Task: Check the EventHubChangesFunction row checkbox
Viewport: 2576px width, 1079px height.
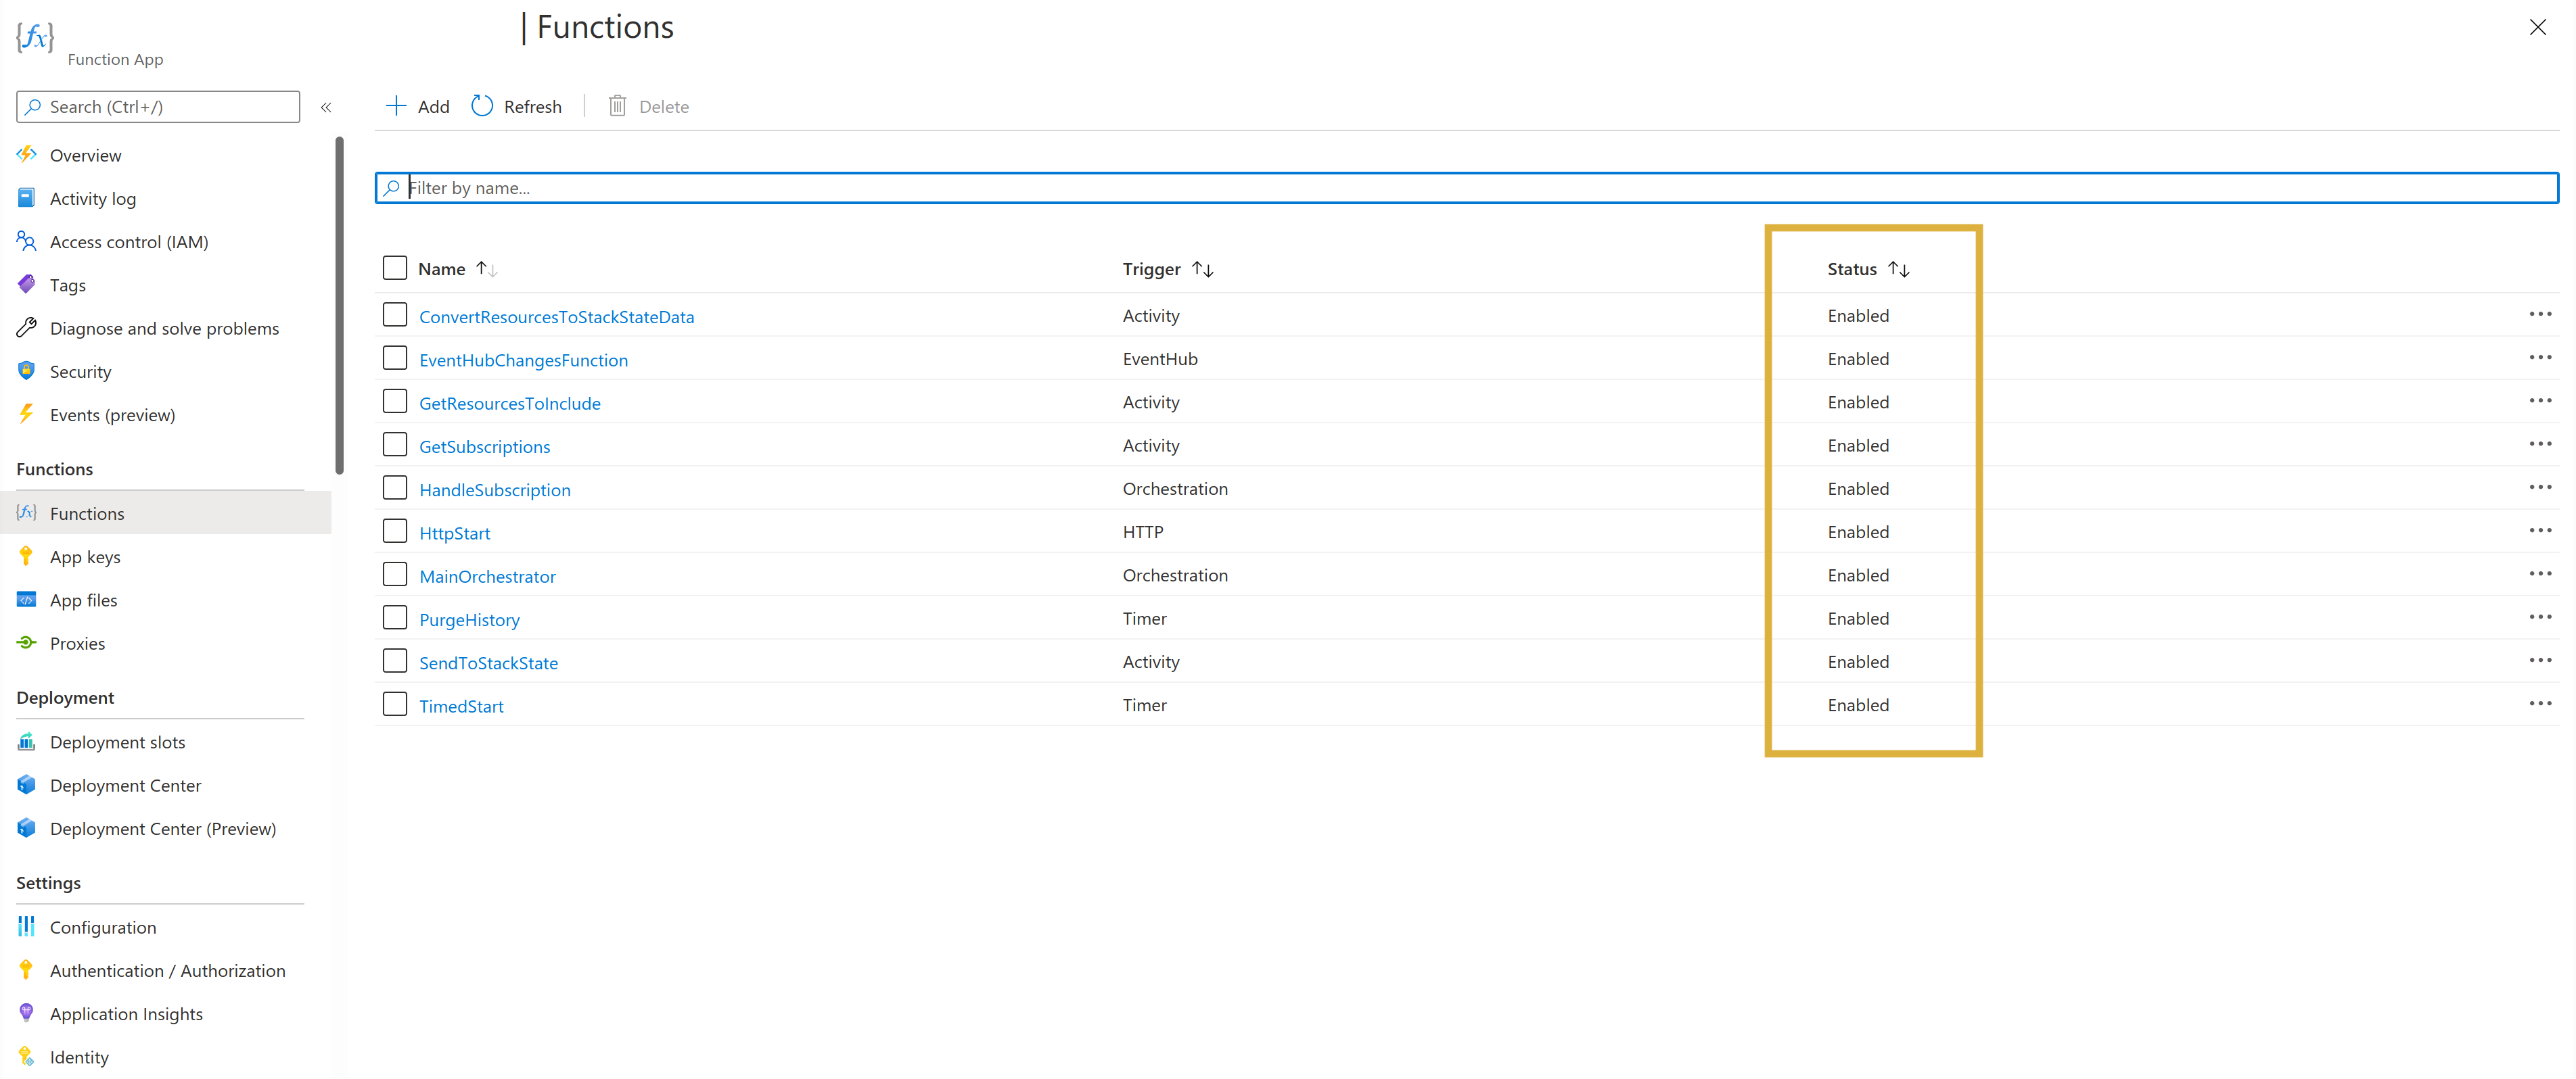Action: [x=395, y=358]
